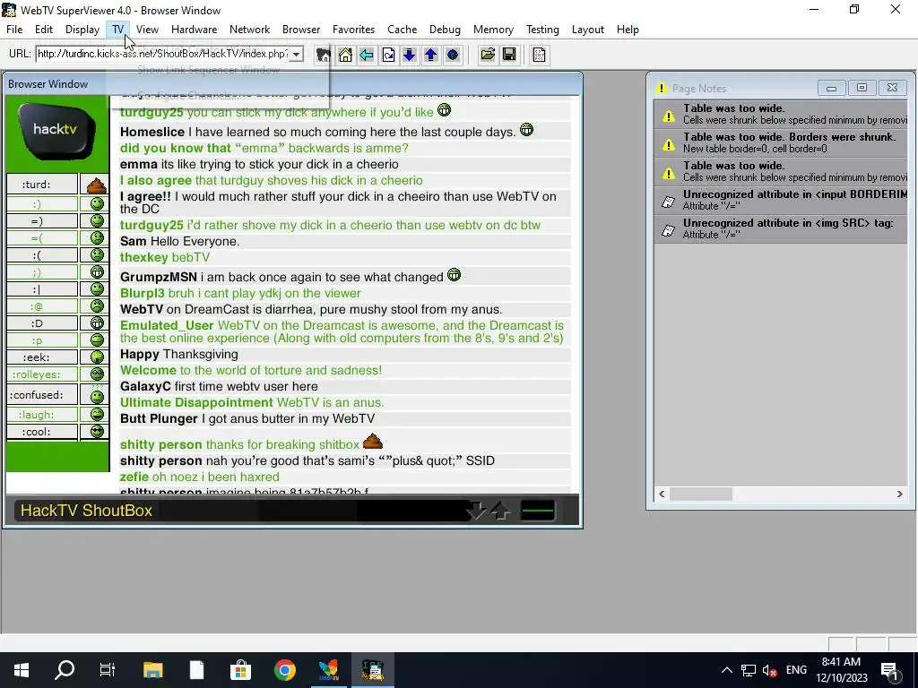The width and height of the screenshot is (918, 688).
Task: Click inside the URL address field
Action: pyautogui.click(x=163, y=54)
